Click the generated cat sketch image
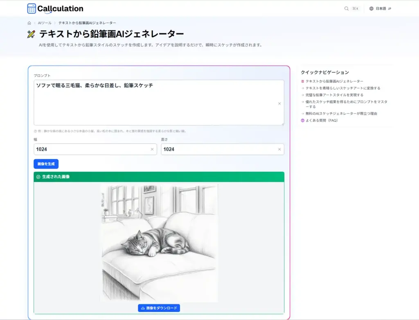 click(x=159, y=243)
